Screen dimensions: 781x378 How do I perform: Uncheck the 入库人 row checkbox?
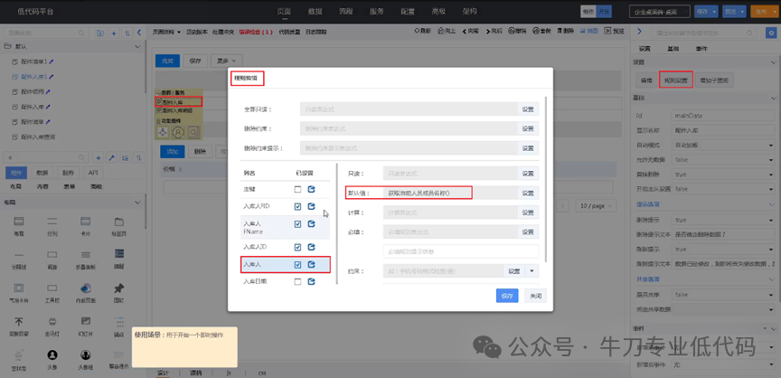tap(298, 264)
